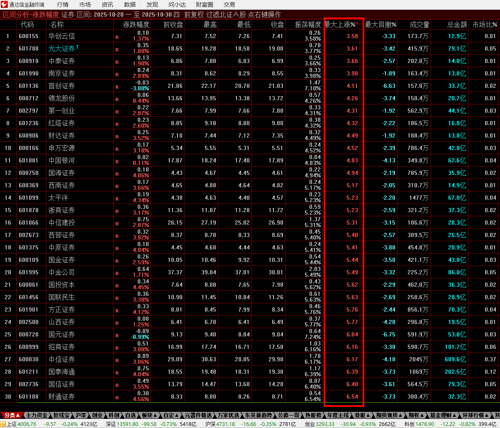
Task: Sort by the 成交量 column header
Action: [420, 25]
